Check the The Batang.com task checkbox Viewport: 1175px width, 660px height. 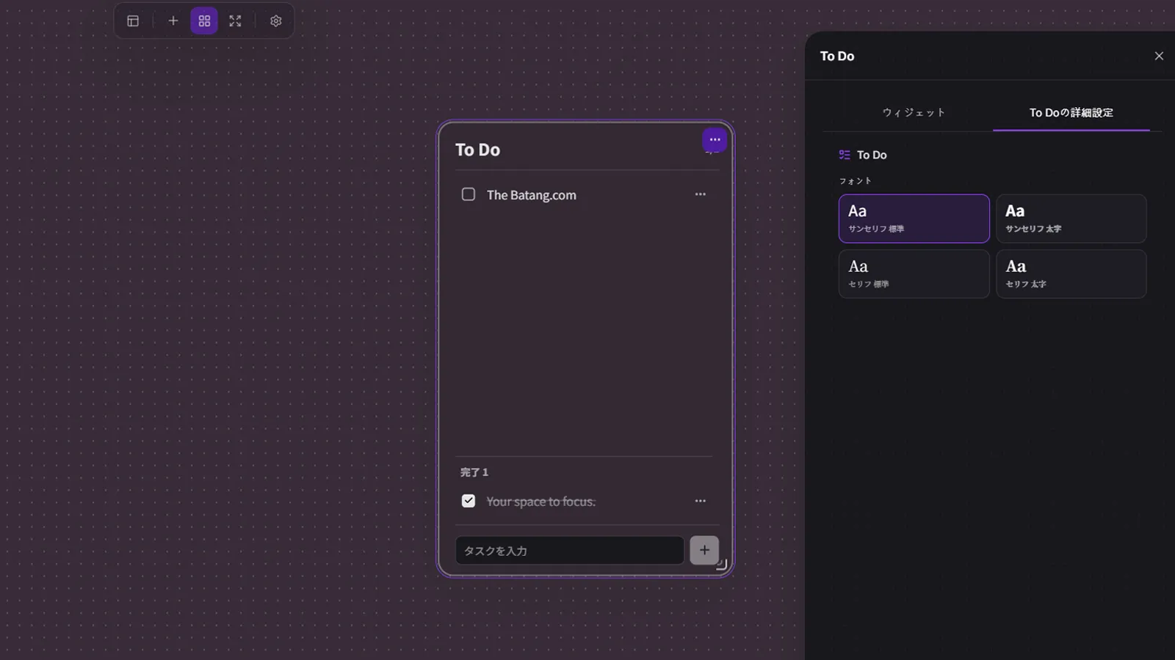pyautogui.click(x=468, y=194)
